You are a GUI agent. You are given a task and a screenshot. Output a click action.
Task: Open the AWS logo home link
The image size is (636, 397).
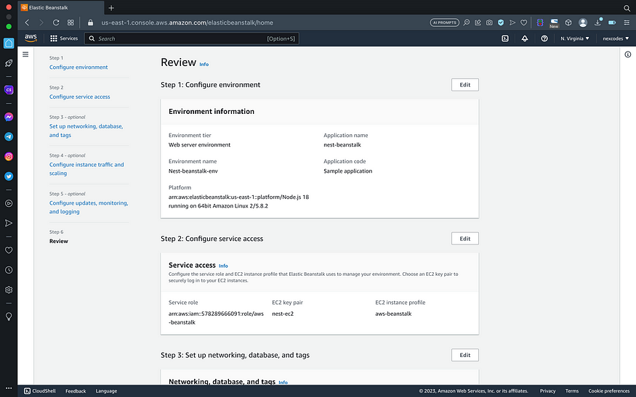(31, 38)
